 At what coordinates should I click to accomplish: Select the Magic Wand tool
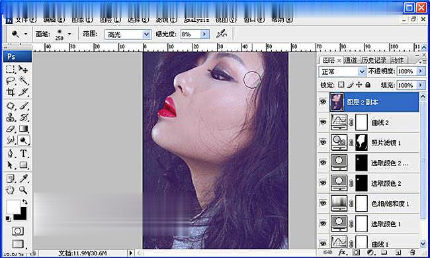(x=23, y=81)
